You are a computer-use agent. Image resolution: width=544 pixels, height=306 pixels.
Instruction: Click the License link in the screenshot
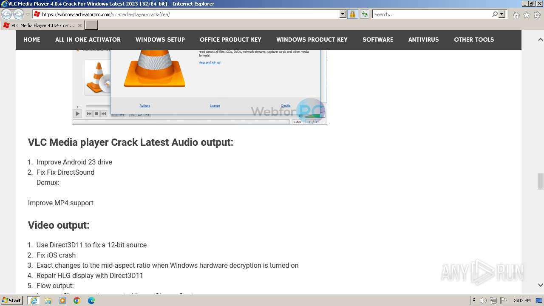point(215,105)
